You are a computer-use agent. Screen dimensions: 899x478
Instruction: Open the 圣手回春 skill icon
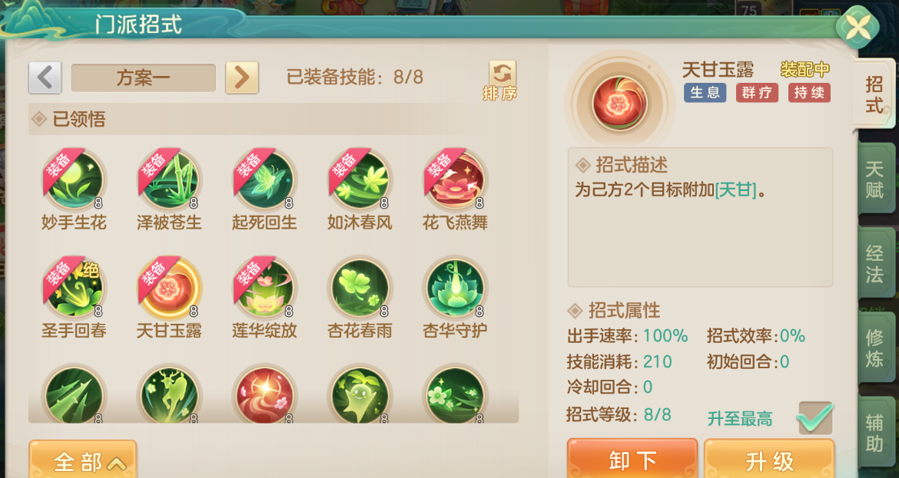74,288
